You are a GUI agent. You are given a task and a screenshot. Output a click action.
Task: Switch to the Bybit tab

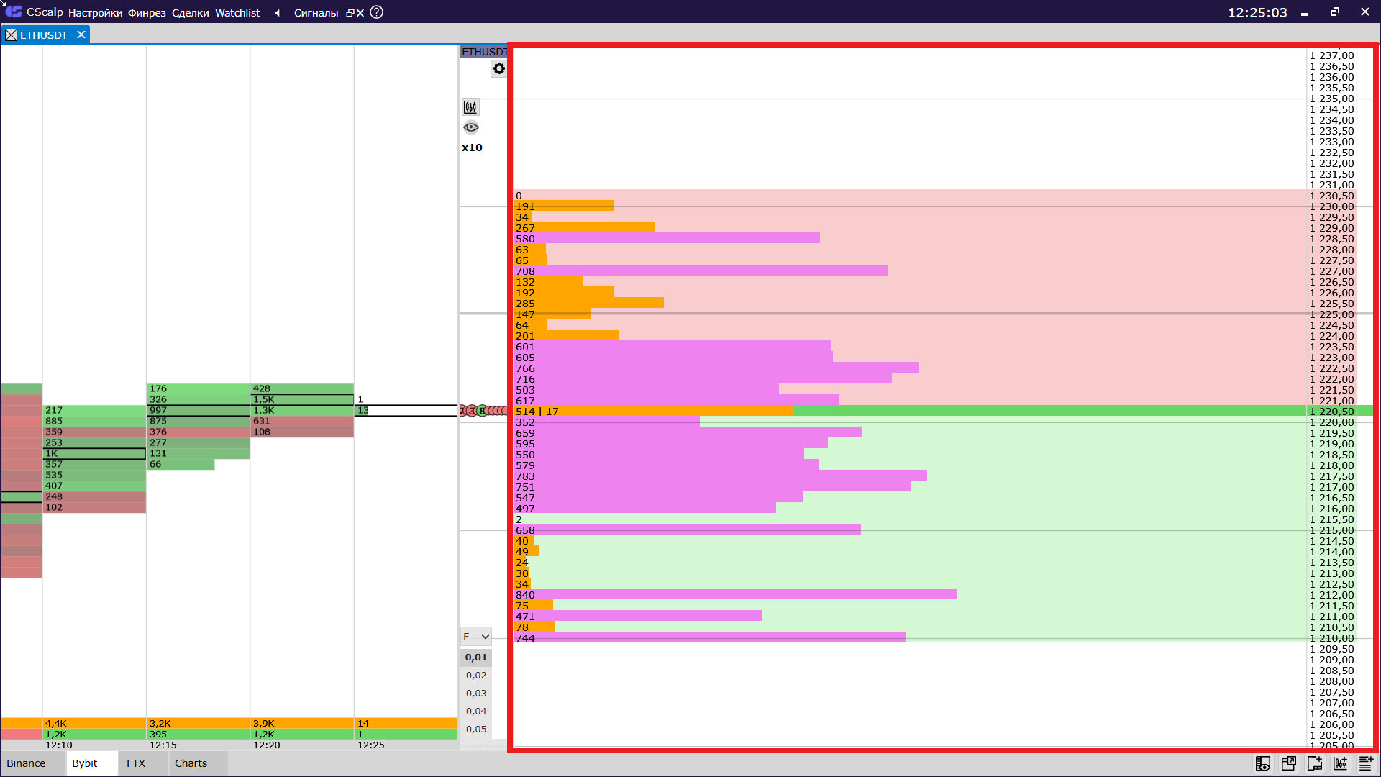click(85, 763)
